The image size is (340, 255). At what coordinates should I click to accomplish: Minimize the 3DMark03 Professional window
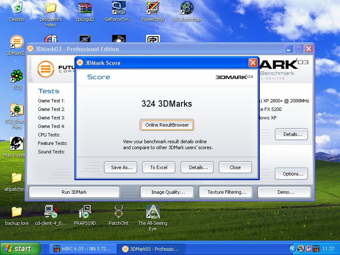pyautogui.click(x=289, y=49)
